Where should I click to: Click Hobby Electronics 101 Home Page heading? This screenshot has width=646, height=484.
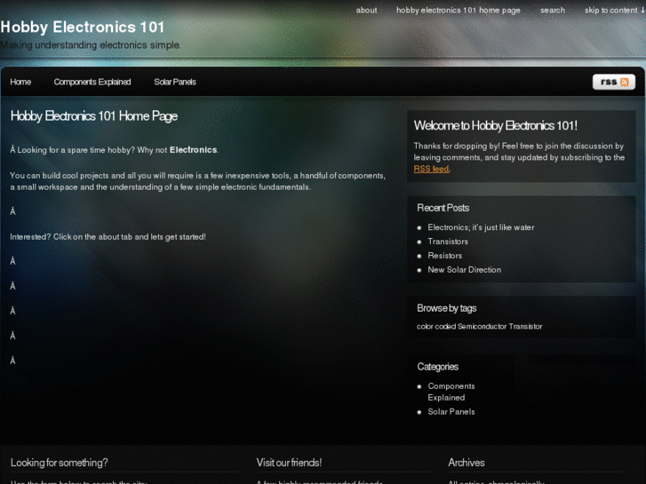pos(94,116)
